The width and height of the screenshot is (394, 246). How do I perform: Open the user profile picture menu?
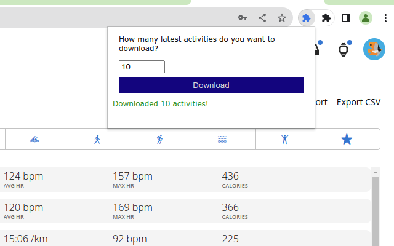click(x=374, y=49)
